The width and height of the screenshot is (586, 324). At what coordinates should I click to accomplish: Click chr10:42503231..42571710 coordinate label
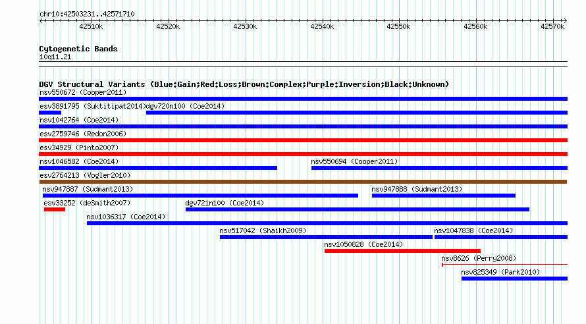(87, 14)
